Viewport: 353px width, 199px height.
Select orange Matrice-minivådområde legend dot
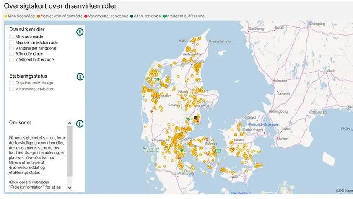tap(38, 16)
